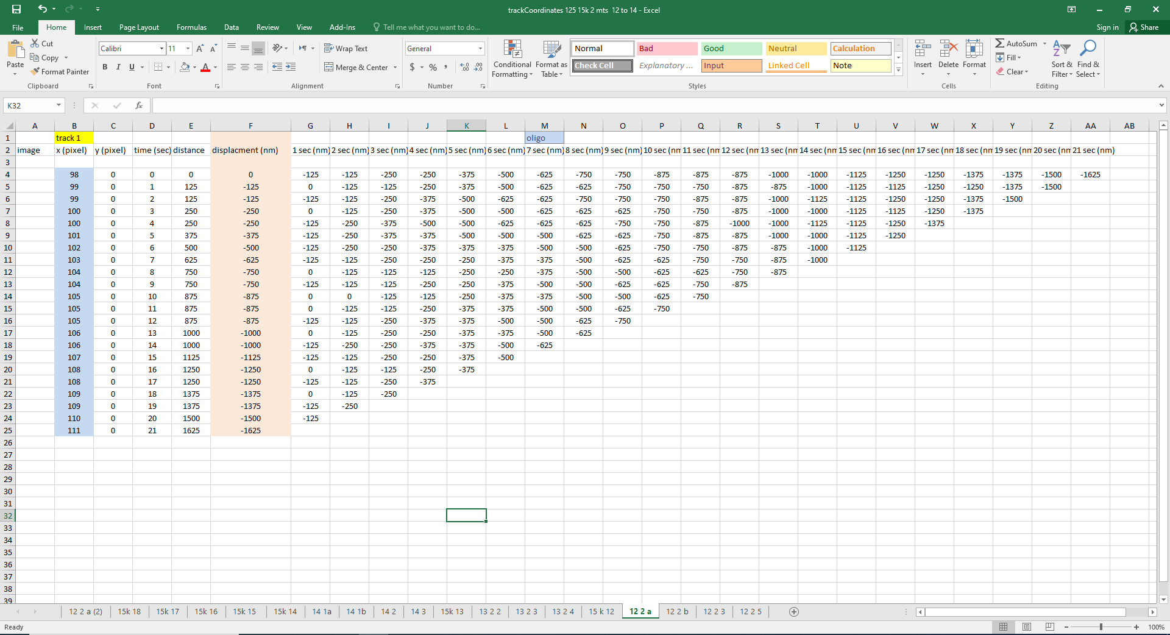The height and width of the screenshot is (635, 1170).
Task: Add a new sheet with plus button
Action: [793, 612]
